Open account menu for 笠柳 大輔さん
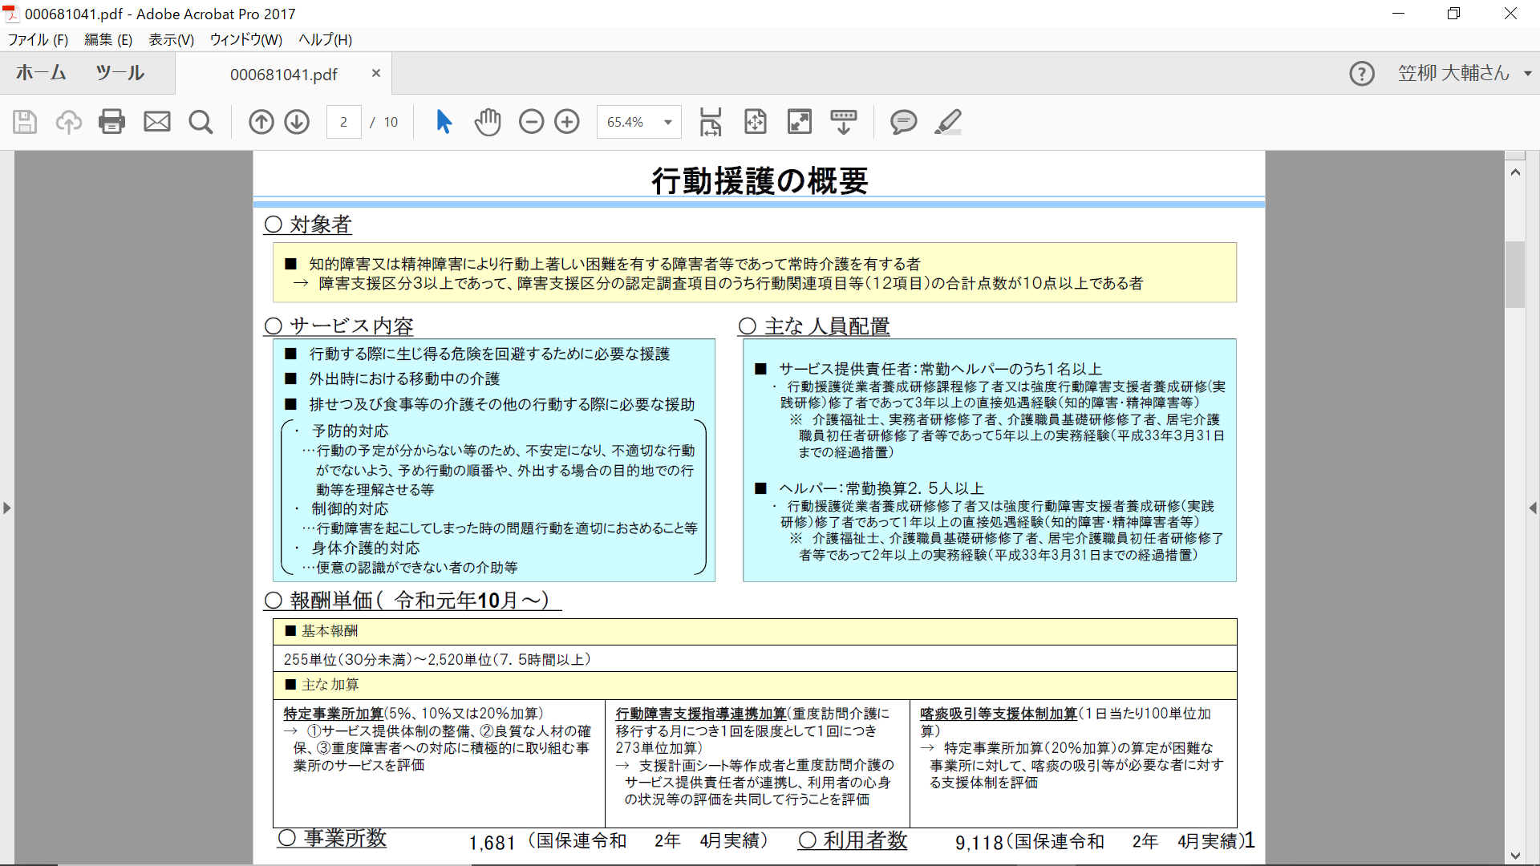The height and width of the screenshot is (866, 1540). click(1465, 74)
